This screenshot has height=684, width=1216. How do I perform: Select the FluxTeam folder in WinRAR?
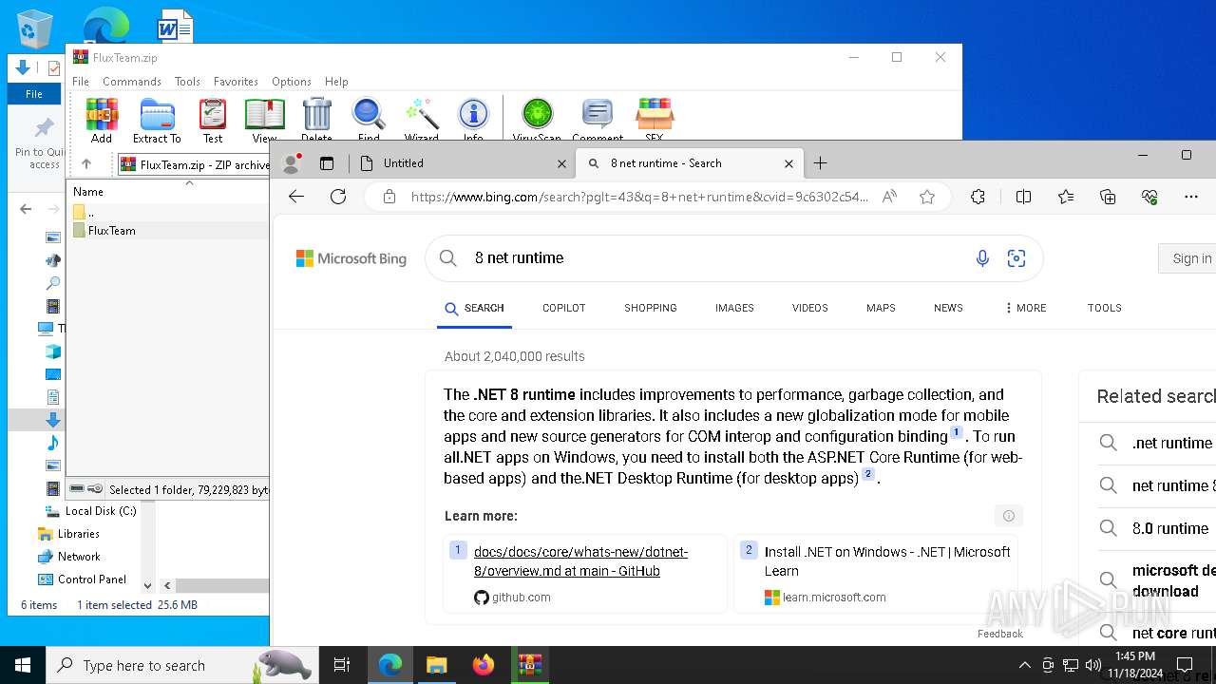[x=111, y=231]
